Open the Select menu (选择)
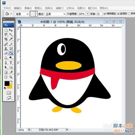 click(x=49, y=8)
